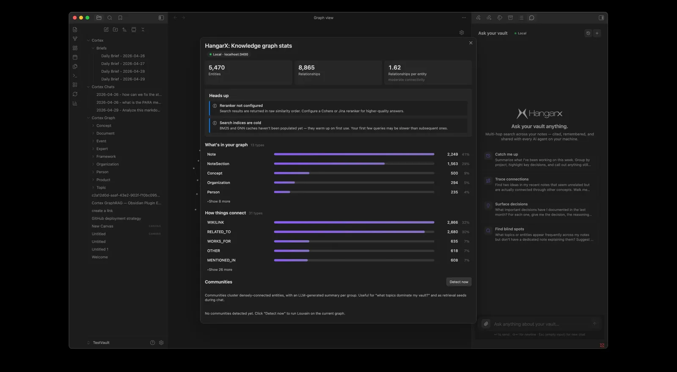Collapse the Briefs folder
Screen dimensions: 677x372
pyautogui.click(x=93, y=48)
